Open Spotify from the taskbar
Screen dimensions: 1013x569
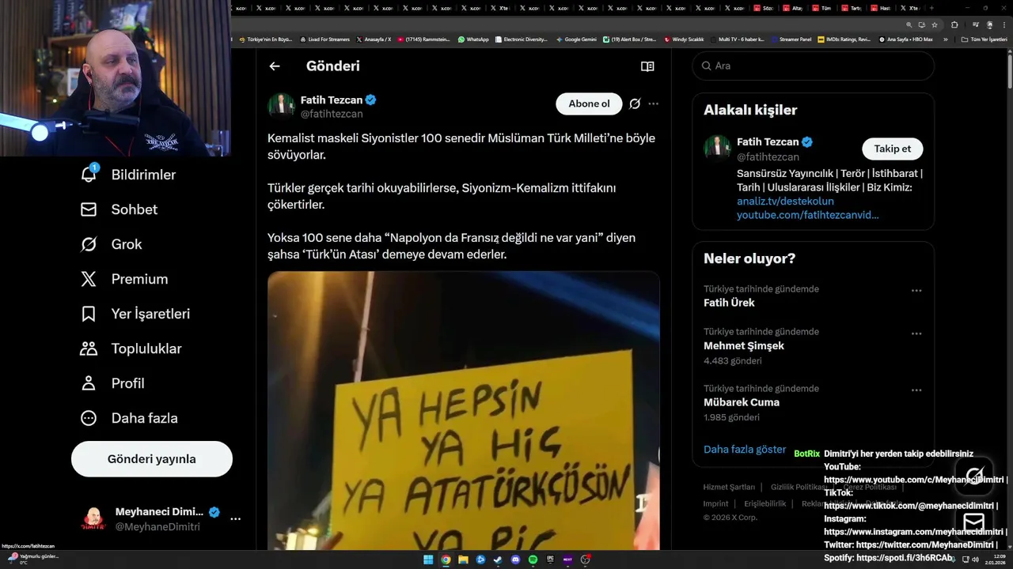pos(533,560)
